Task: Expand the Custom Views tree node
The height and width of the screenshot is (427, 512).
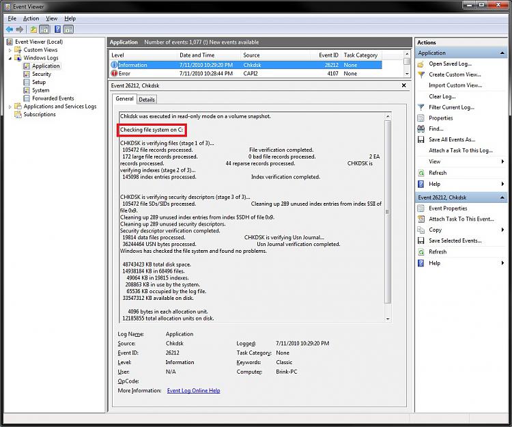Action: (x=10, y=50)
